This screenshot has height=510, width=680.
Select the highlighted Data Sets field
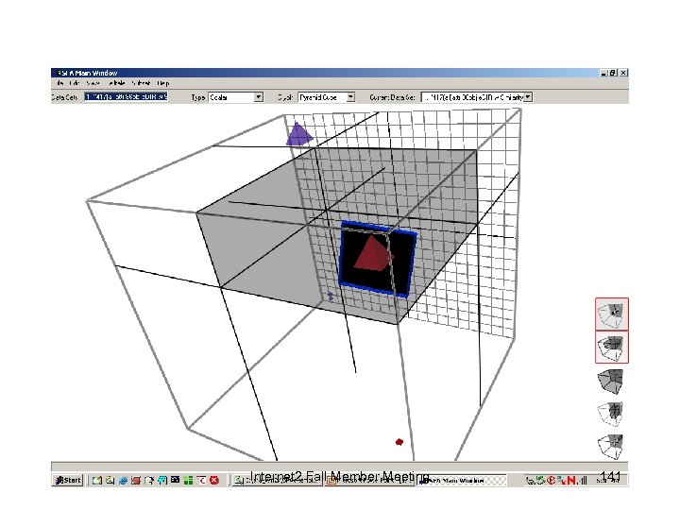tap(126, 96)
